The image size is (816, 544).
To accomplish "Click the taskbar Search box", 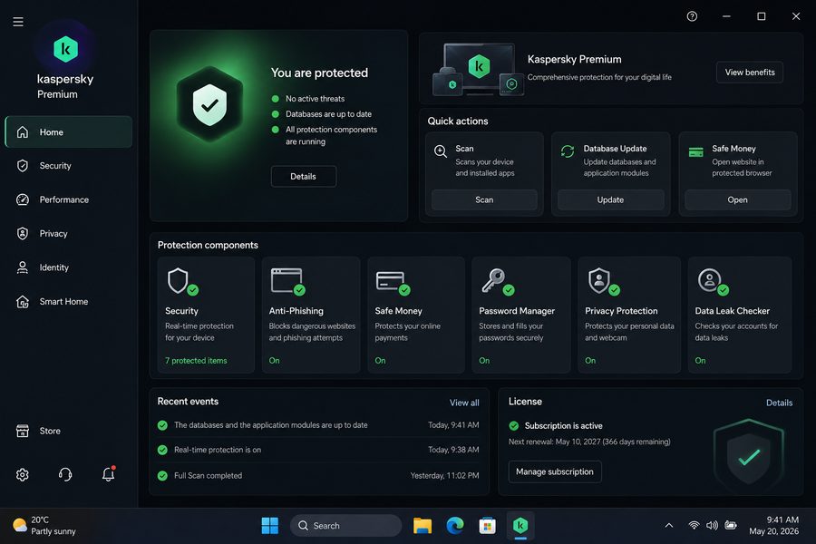I will [x=345, y=526].
